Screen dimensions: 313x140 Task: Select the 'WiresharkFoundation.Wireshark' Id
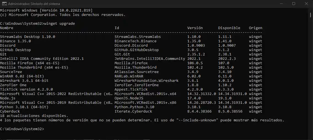tap(147, 80)
